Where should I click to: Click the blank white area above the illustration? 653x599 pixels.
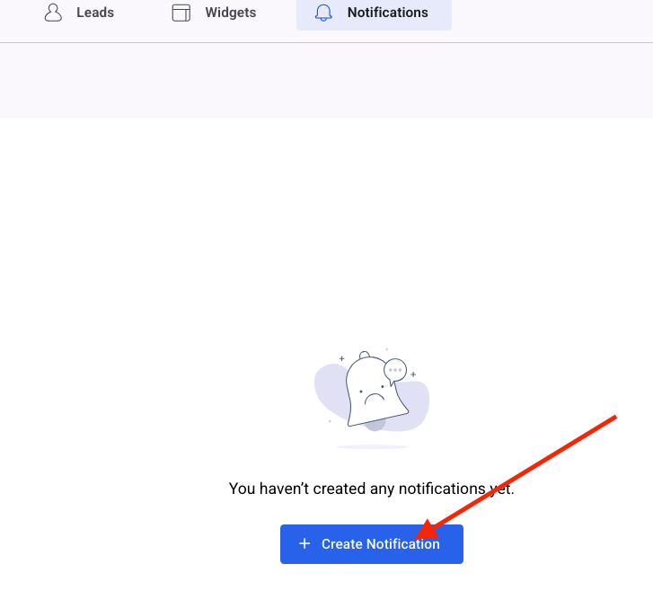[x=326, y=225]
